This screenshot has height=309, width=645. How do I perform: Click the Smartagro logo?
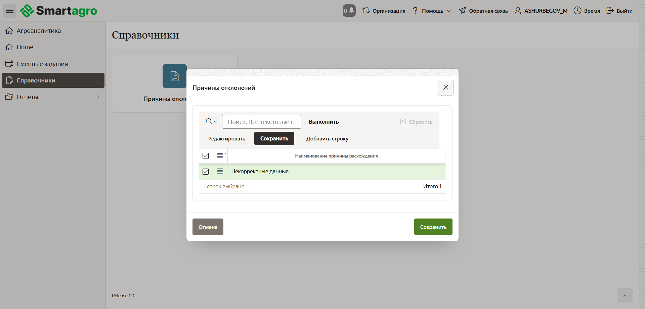59,11
